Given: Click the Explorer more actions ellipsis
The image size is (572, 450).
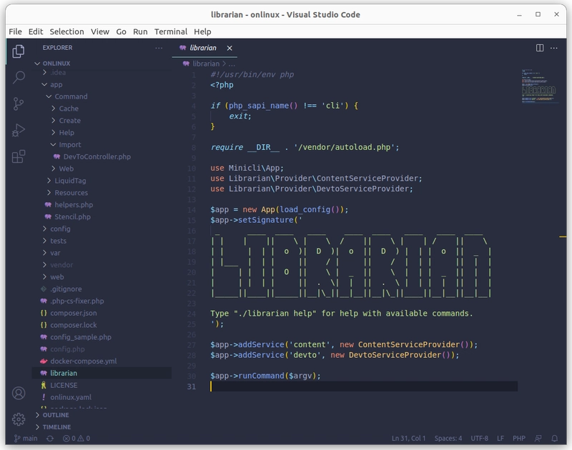Looking at the screenshot, I should (159, 48).
